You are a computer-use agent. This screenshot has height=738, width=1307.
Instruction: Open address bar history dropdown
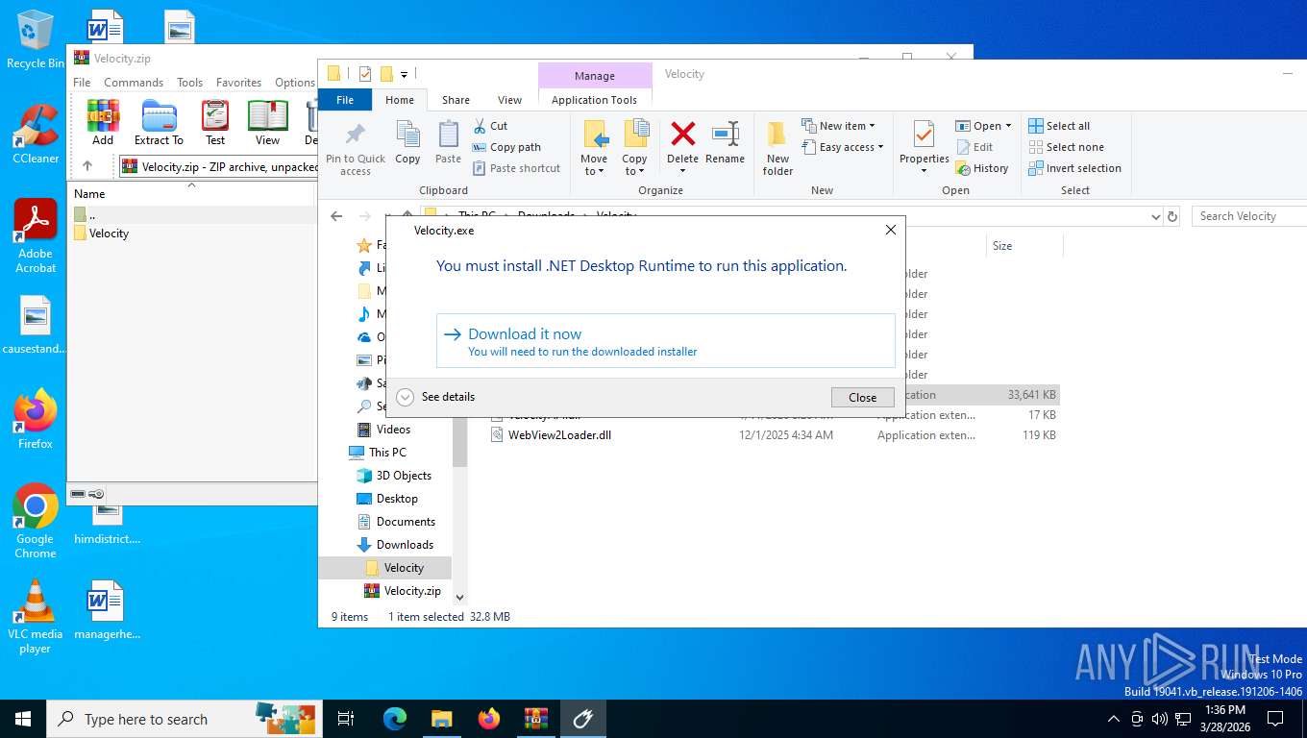(x=1155, y=217)
